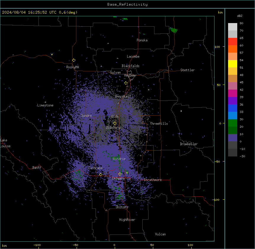This screenshot has height=249, width=255.
Task: Click the Calgary city label
Action: point(118,178)
